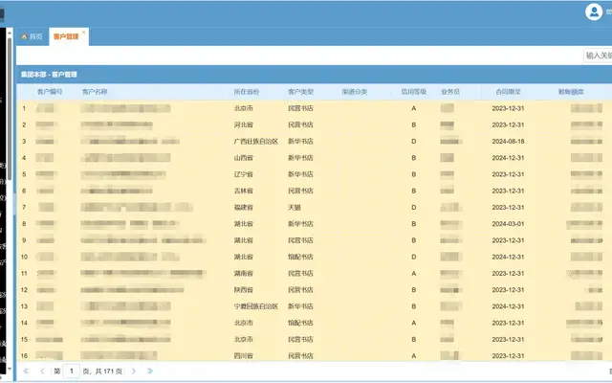
Task: Select the 陕西省 province cell
Action: [x=244, y=290]
